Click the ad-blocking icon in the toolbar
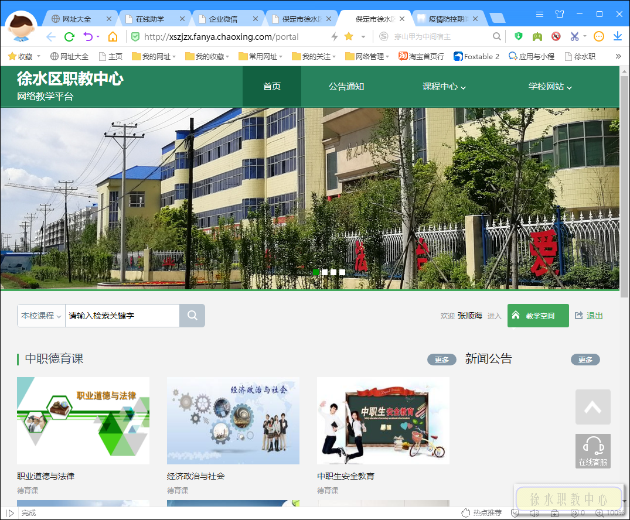 tap(556, 36)
